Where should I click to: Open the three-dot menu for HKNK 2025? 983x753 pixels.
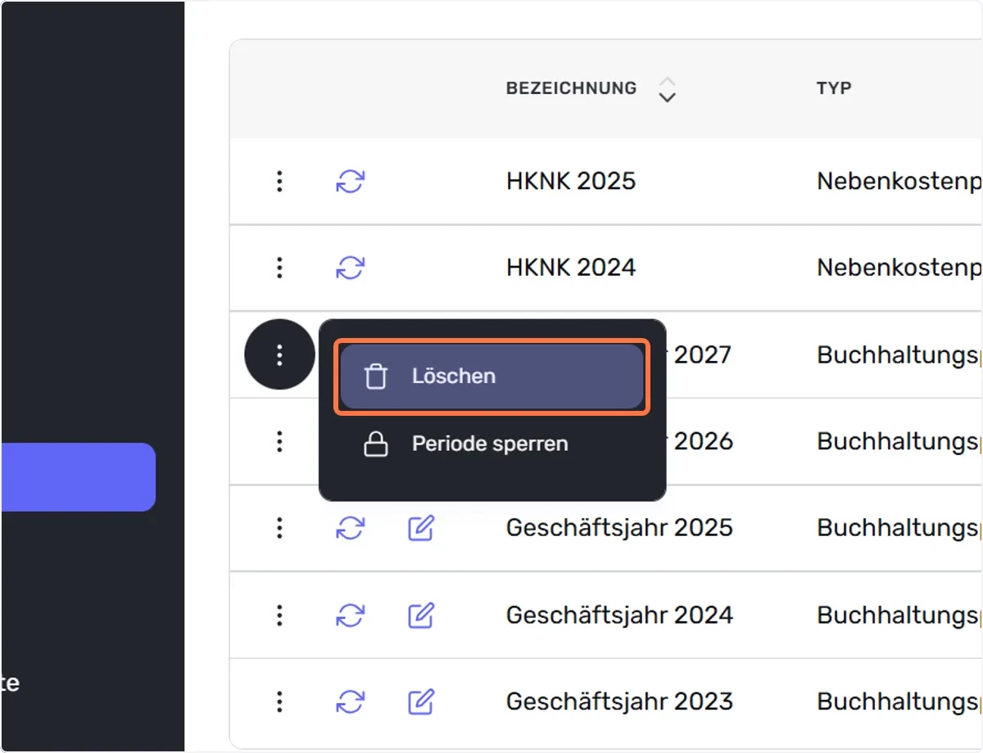[279, 181]
